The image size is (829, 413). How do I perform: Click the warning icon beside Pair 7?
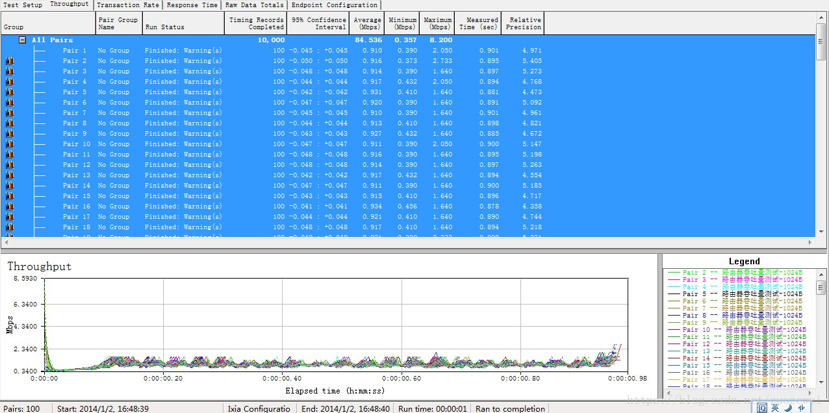[9, 113]
